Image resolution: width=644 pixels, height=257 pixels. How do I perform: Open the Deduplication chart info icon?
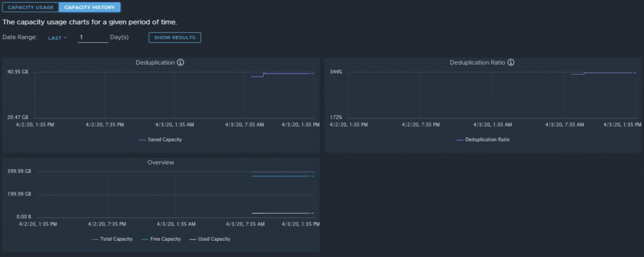pos(180,62)
